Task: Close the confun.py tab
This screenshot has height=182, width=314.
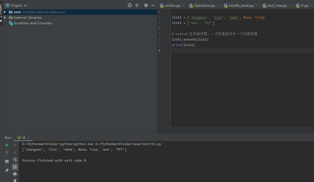Action: [183, 6]
